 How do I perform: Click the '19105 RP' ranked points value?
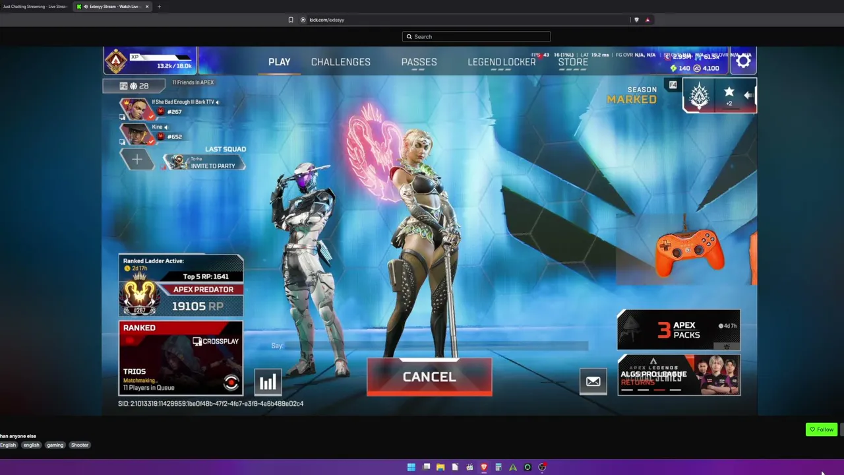pos(197,306)
